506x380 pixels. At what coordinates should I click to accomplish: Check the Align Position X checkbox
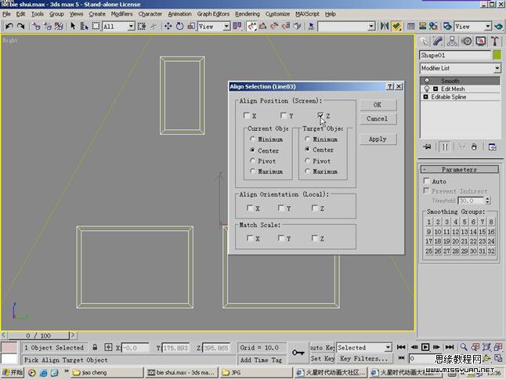click(247, 115)
